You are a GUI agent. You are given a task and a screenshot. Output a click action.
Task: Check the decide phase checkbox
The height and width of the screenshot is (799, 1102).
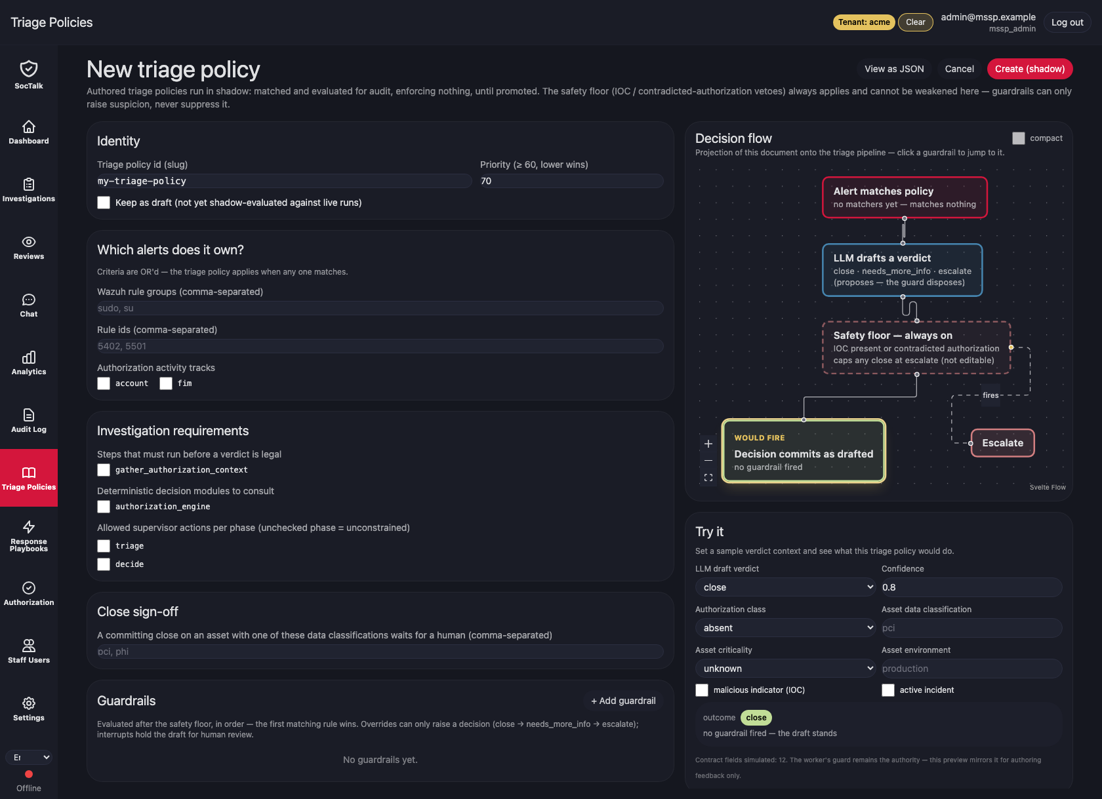(x=104, y=564)
